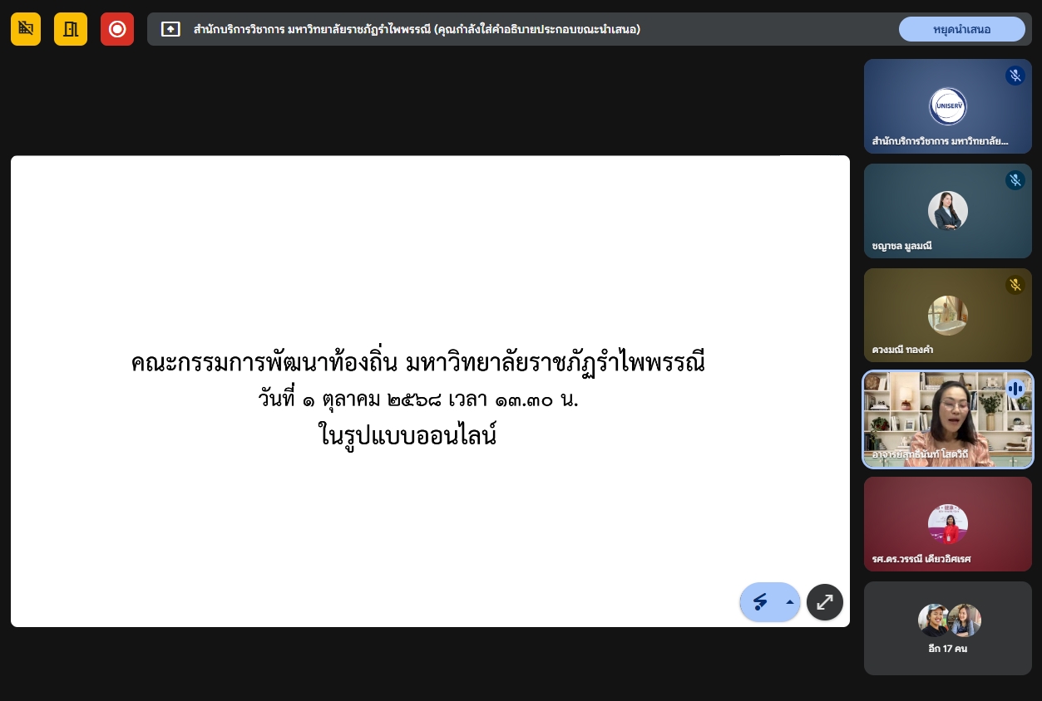Expand the presentation to full screen
Screen dimensions: 1042x701
(825, 602)
